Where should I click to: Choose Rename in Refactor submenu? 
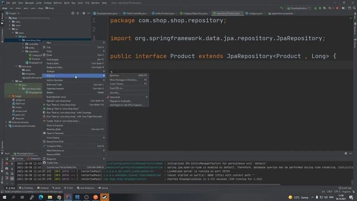(128, 75)
